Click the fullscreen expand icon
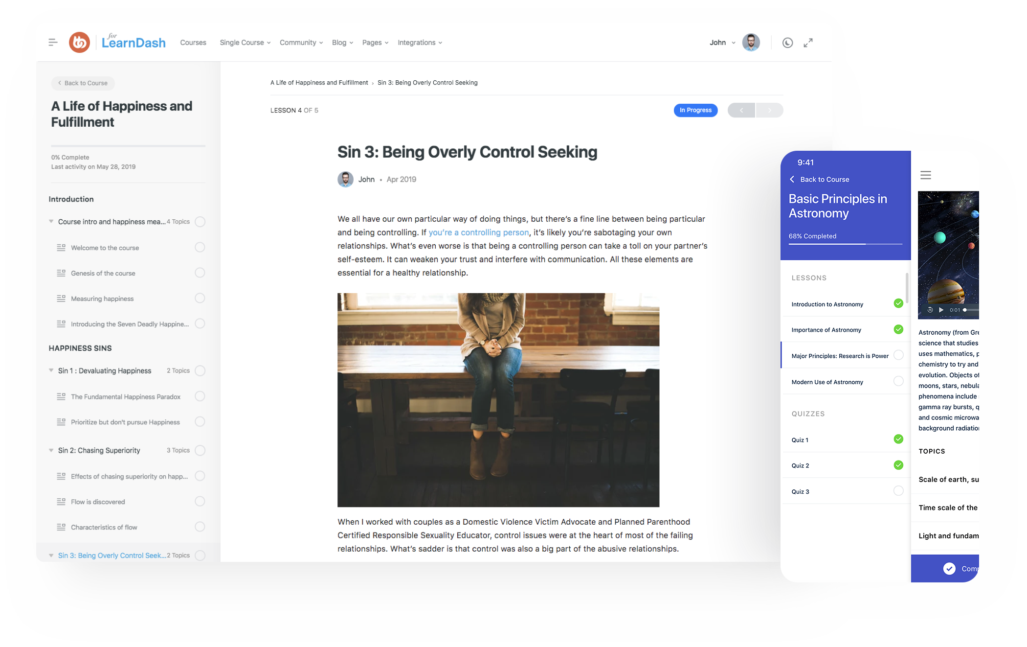The image size is (1027, 647). point(808,42)
